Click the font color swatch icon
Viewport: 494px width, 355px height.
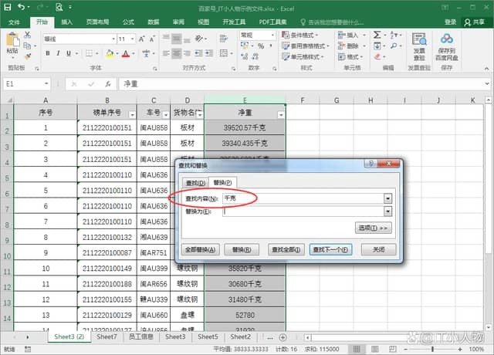(x=124, y=53)
